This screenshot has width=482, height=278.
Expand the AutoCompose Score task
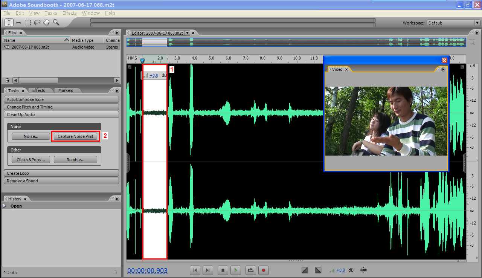(x=61, y=99)
